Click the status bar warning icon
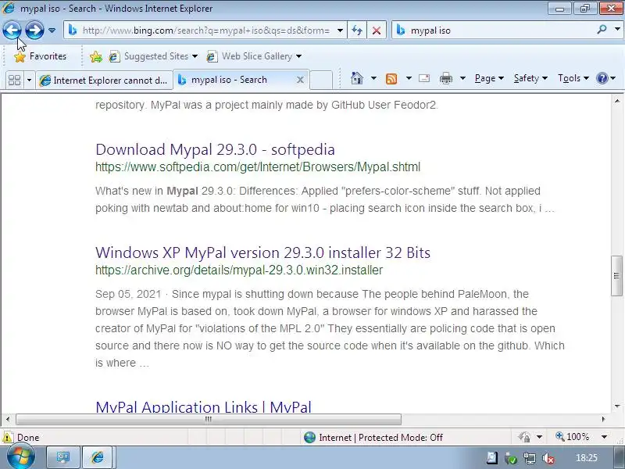 7,437
